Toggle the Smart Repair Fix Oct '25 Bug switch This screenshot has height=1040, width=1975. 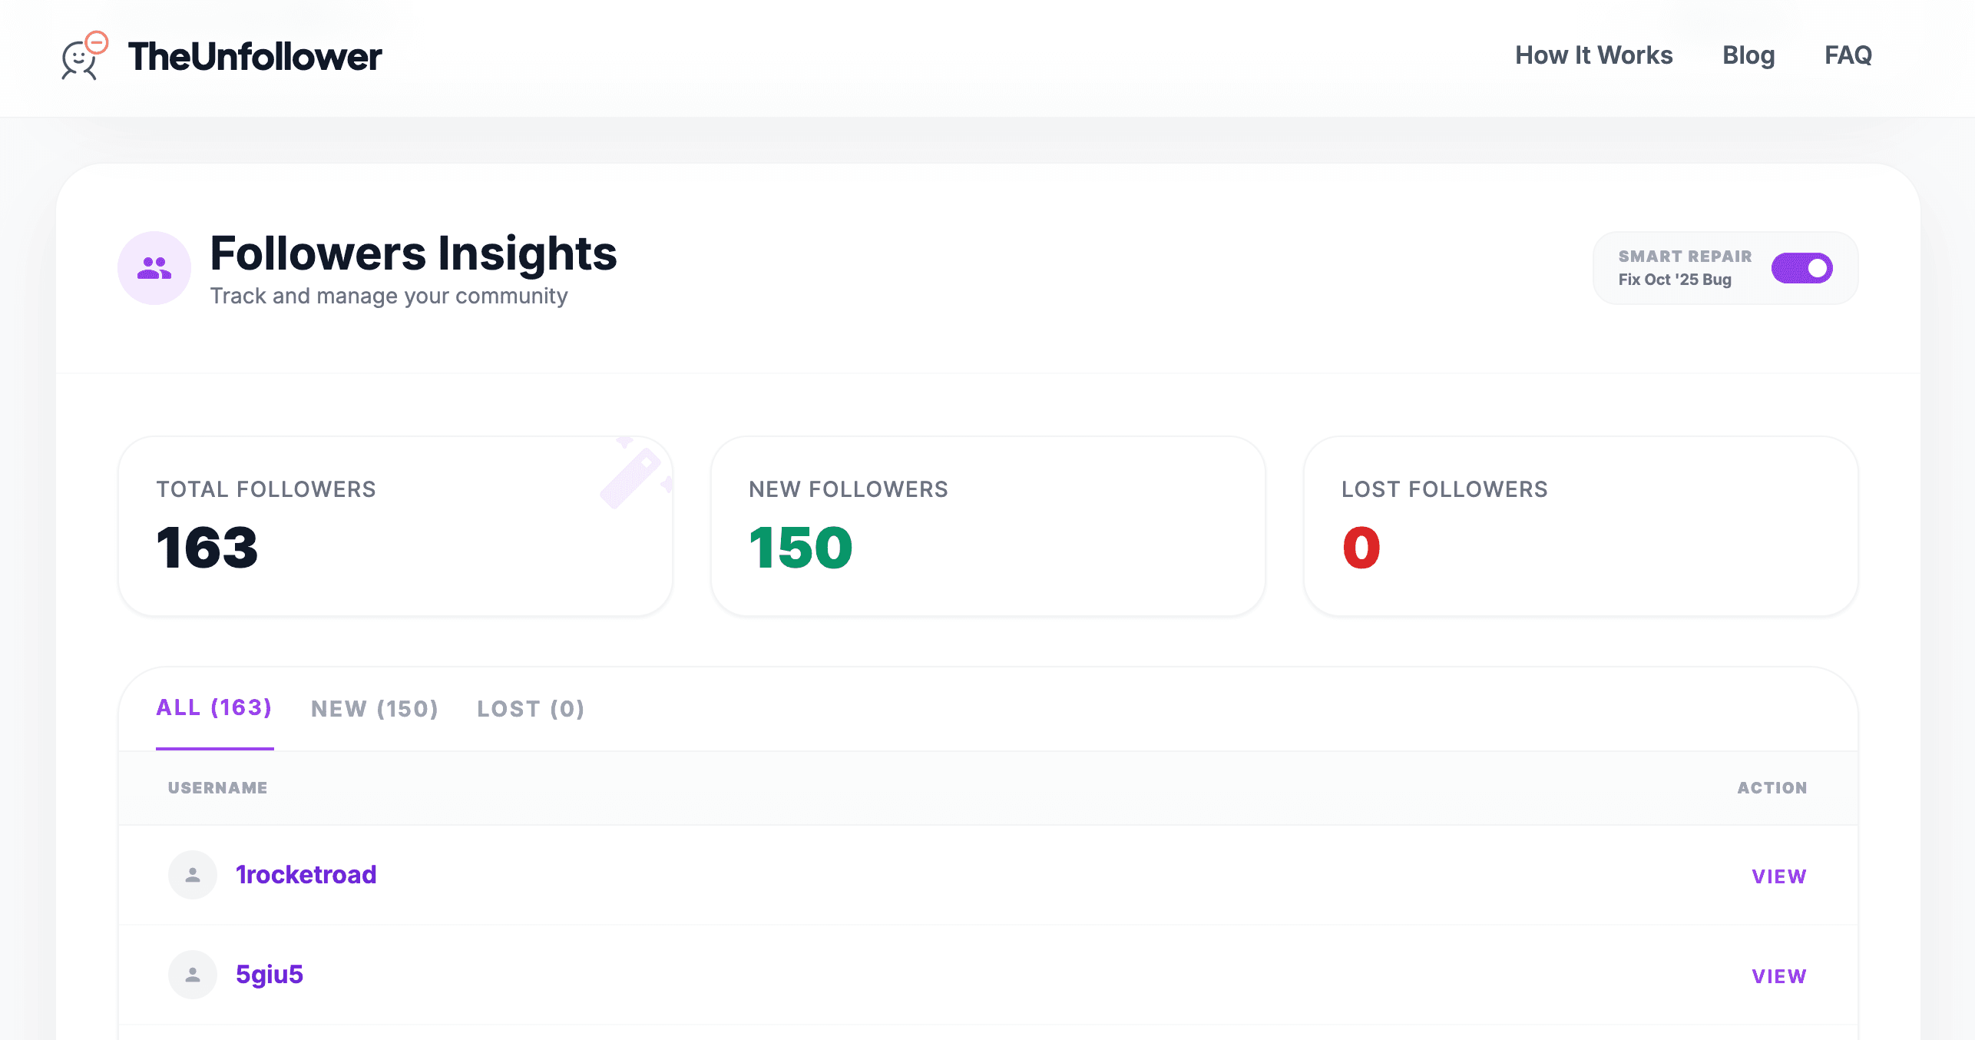(1802, 268)
